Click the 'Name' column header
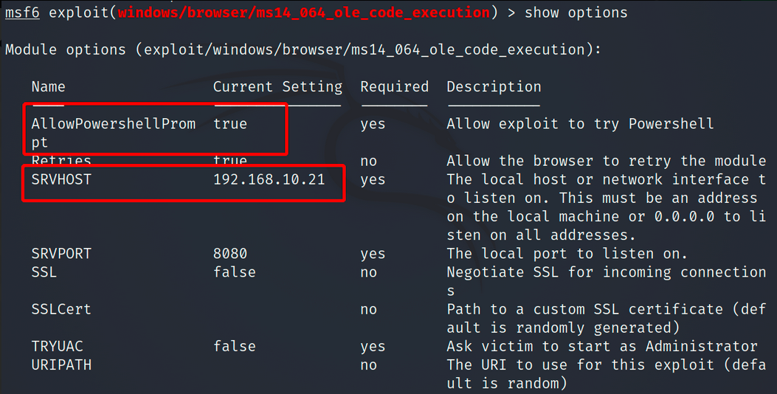Image resolution: width=777 pixels, height=394 pixels. tap(48, 87)
